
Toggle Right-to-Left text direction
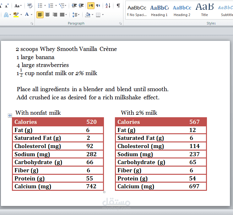coord(98,6)
